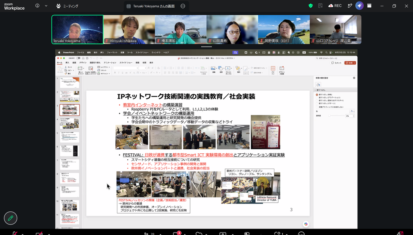
Task: Open the Insert ribbon tab in PowerPoint
Action: pos(67,63)
